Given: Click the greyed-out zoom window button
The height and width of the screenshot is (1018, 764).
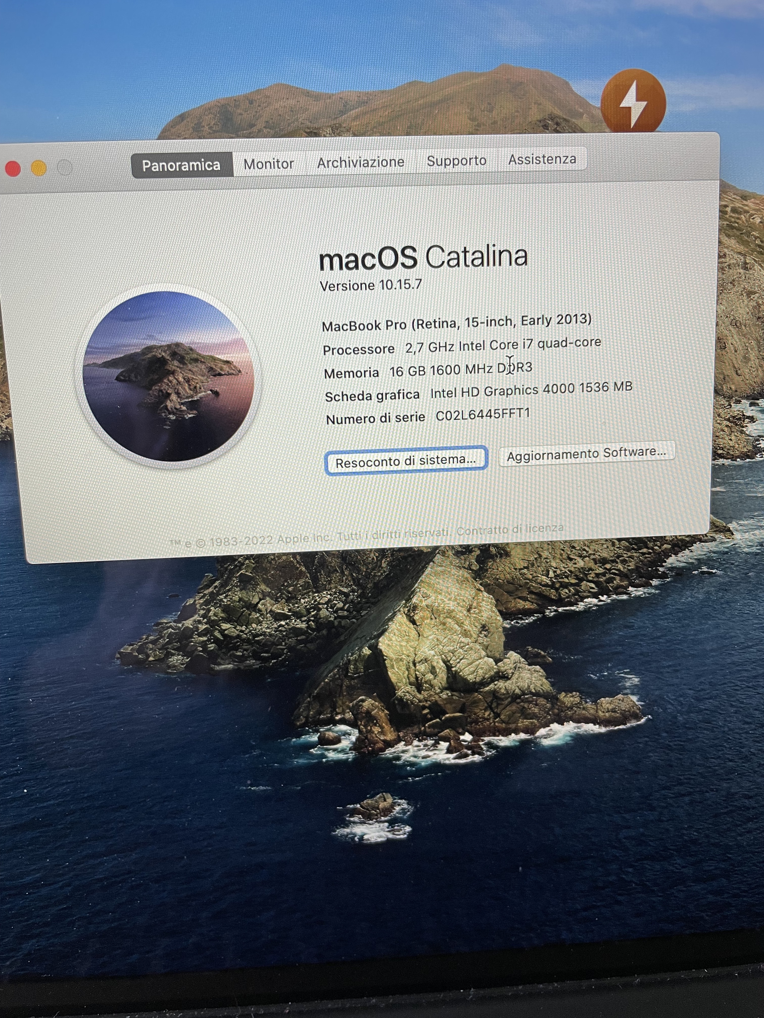Looking at the screenshot, I should pos(64,167).
